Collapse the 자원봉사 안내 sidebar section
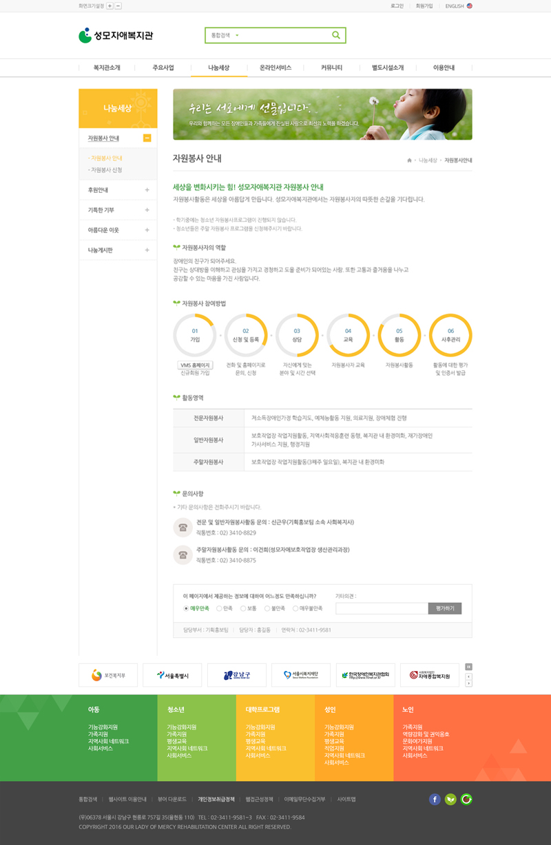The image size is (551, 845). [147, 138]
